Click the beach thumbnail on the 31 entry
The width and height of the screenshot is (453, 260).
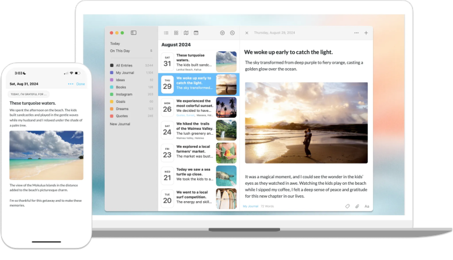226,62
